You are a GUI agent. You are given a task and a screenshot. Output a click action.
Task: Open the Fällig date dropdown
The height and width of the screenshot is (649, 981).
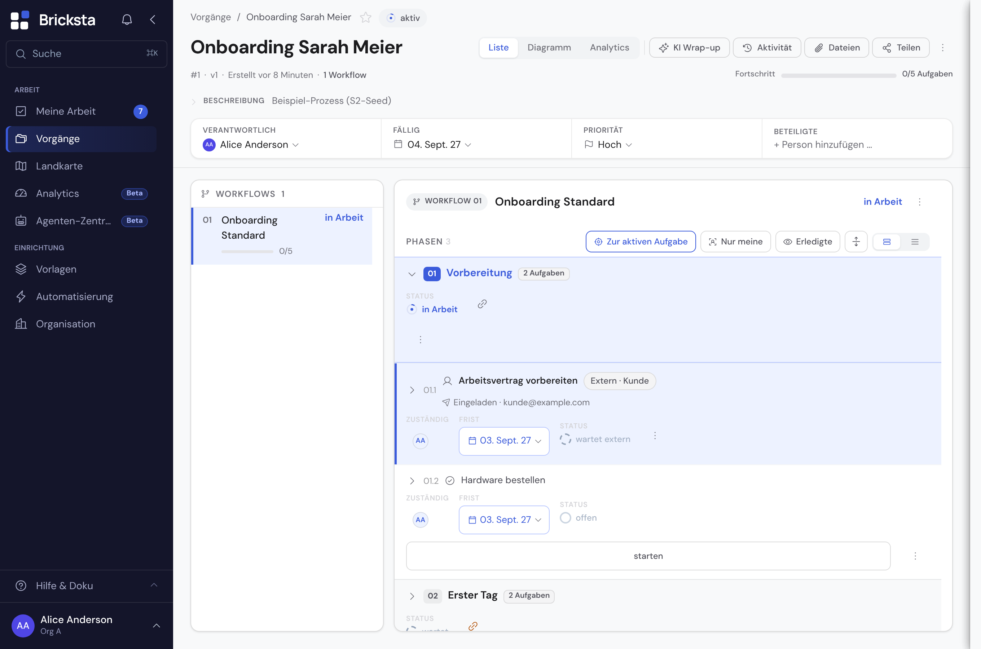point(432,145)
